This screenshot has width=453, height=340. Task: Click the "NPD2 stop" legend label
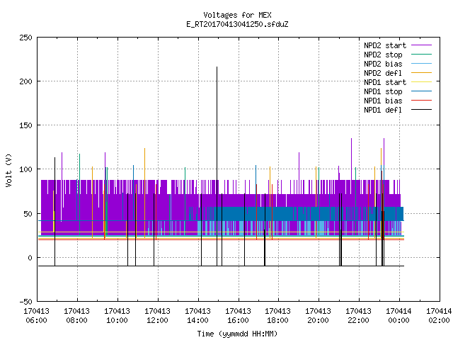383,55
